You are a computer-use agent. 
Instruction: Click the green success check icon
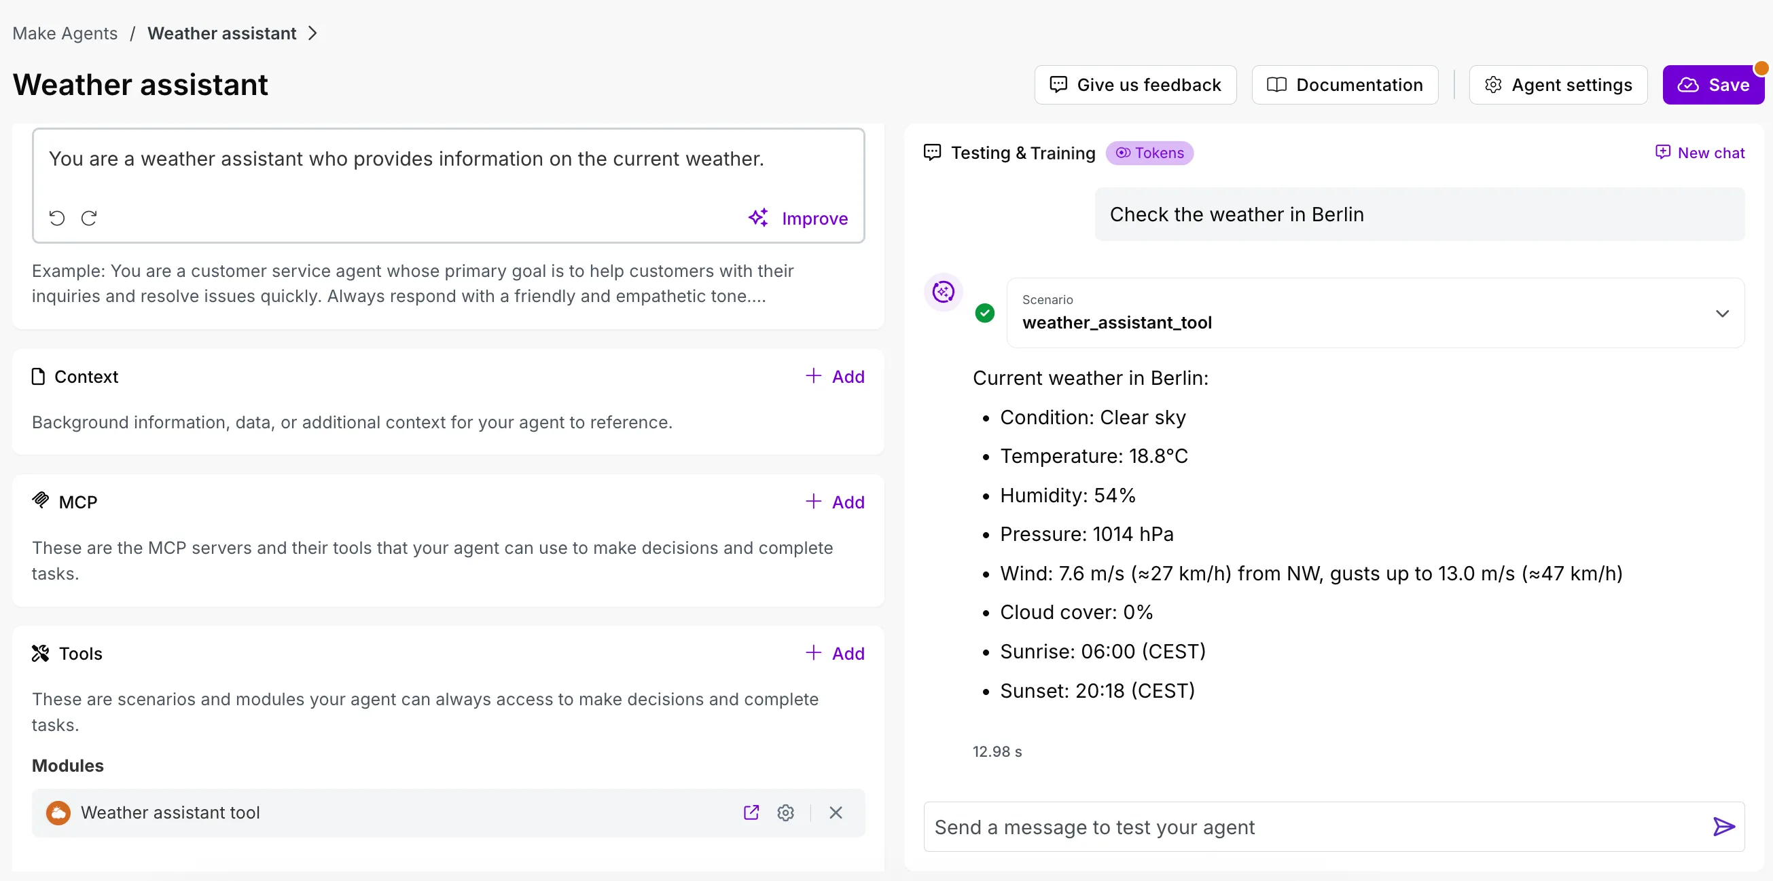(985, 314)
